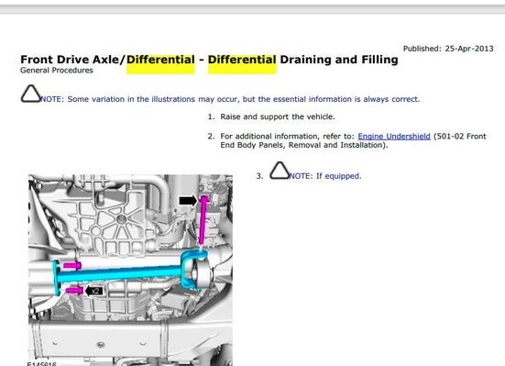Click the E145616 illustration code label
Screen dimensions: 505x366
pyautogui.click(x=41, y=364)
